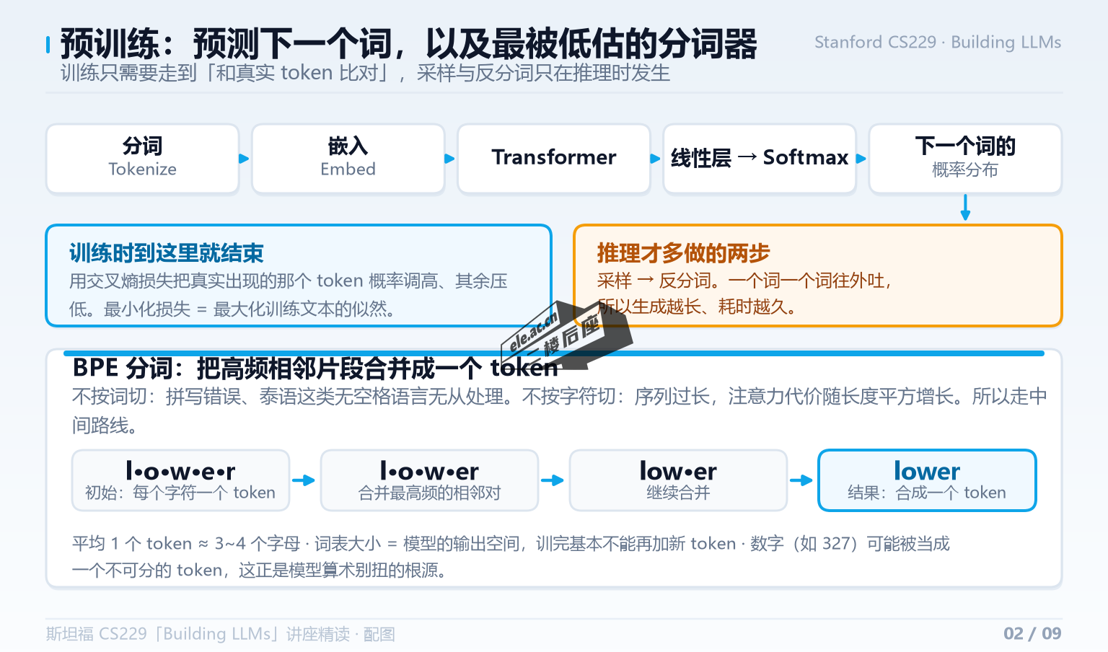Select the text "间路线。"
Viewport: 1108px width, 652px height.
105,425
